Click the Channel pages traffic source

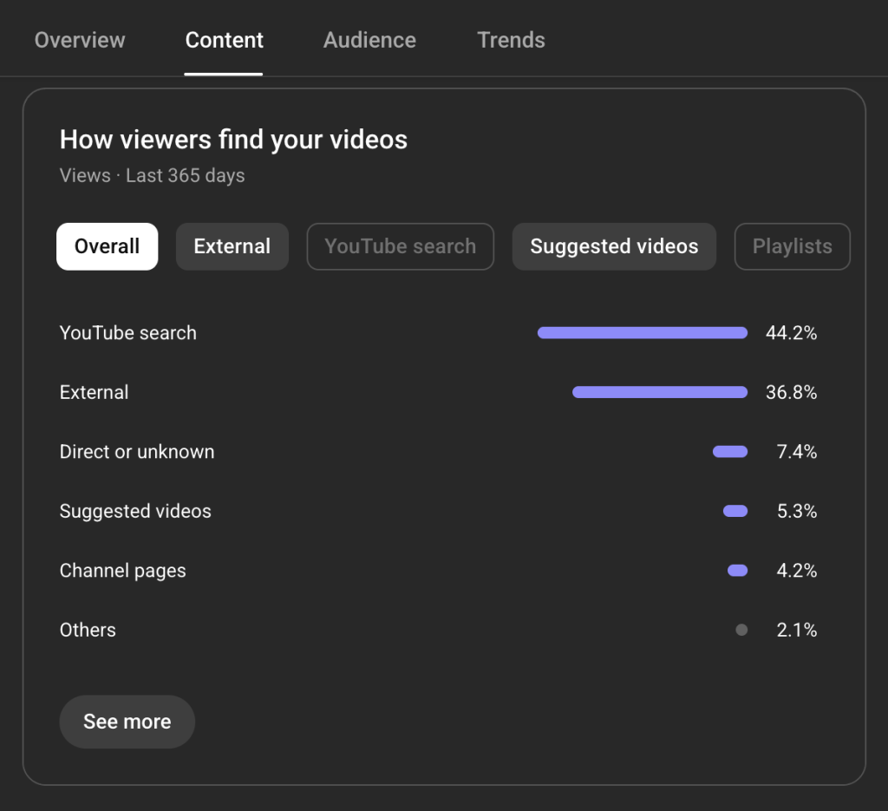(122, 570)
